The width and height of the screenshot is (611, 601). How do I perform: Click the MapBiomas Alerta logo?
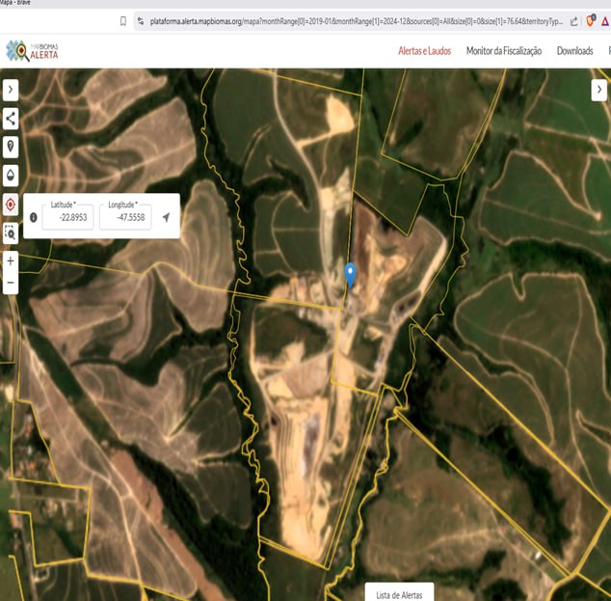coord(32,51)
